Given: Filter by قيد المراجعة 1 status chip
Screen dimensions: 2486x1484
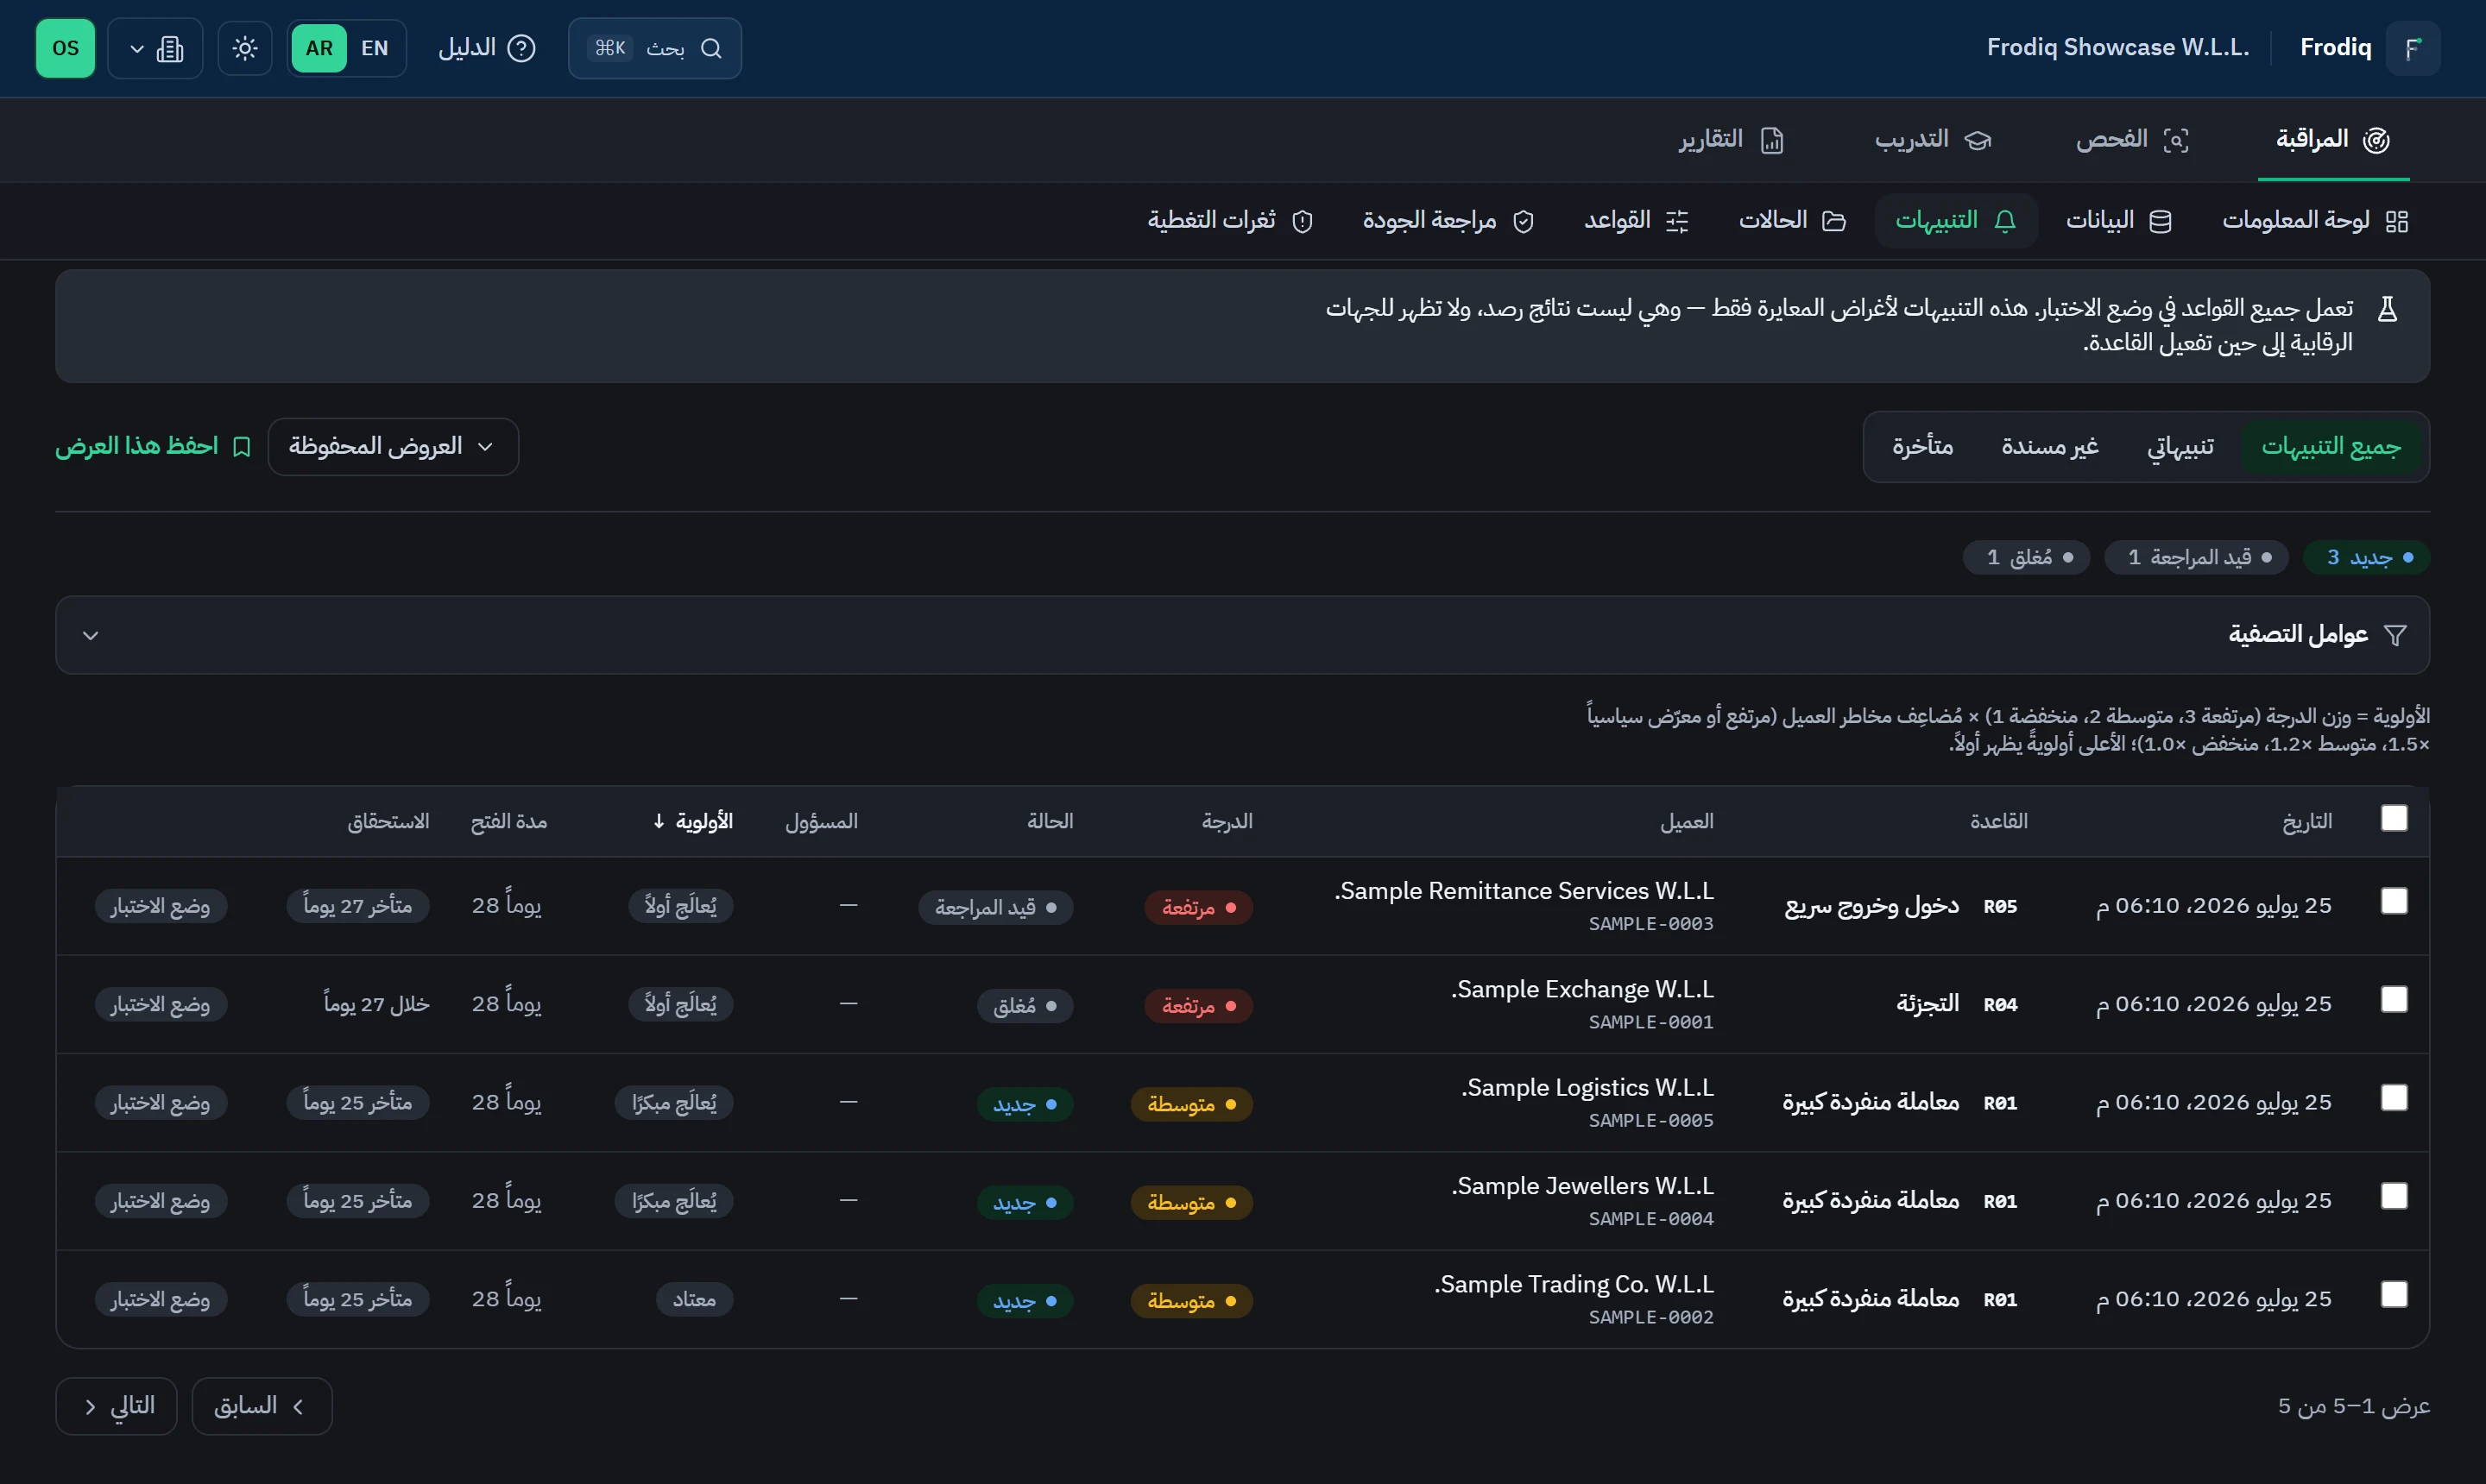Looking at the screenshot, I should click(2196, 557).
